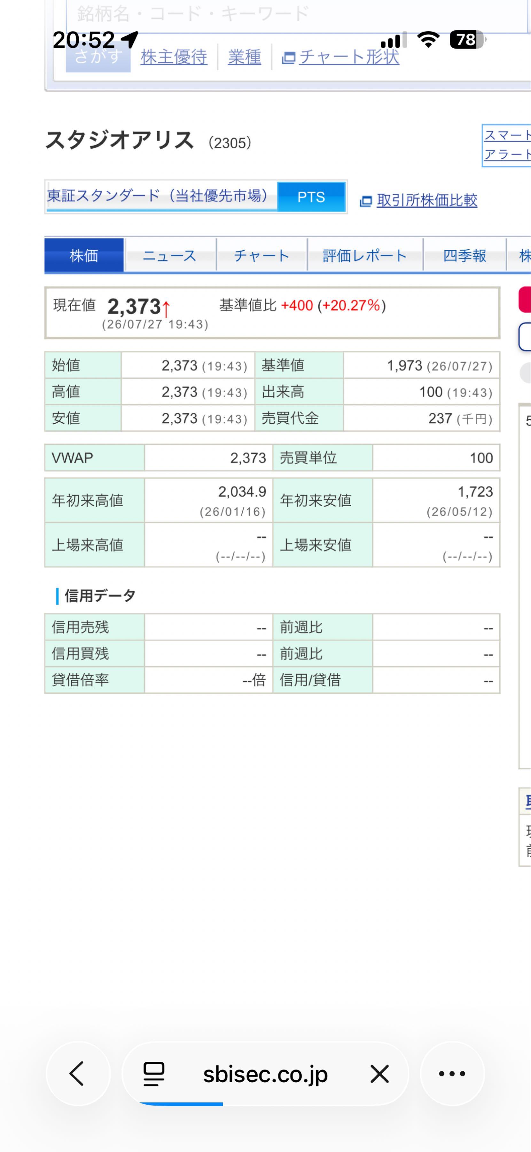Tap the sbisec.co.jp address bar

pos(265,1074)
